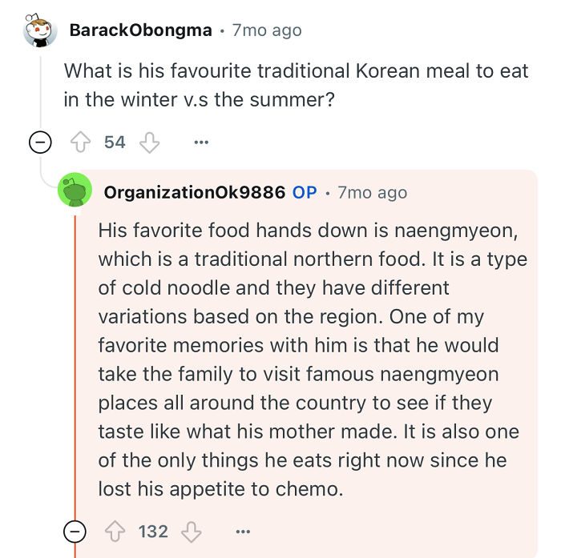This screenshot has width=561, height=558.
Task: Click BarackObongma's Snoo avatar
Action: point(41,31)
